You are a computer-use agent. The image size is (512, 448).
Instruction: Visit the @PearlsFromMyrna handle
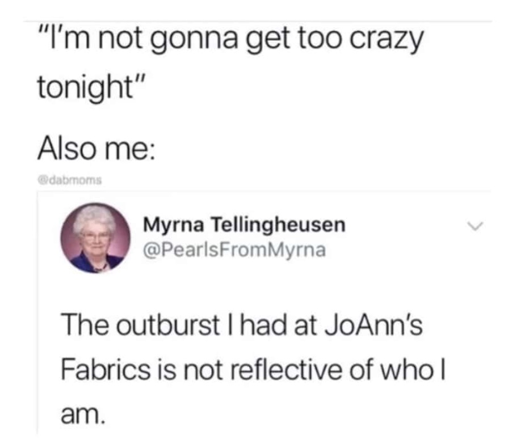234,250
